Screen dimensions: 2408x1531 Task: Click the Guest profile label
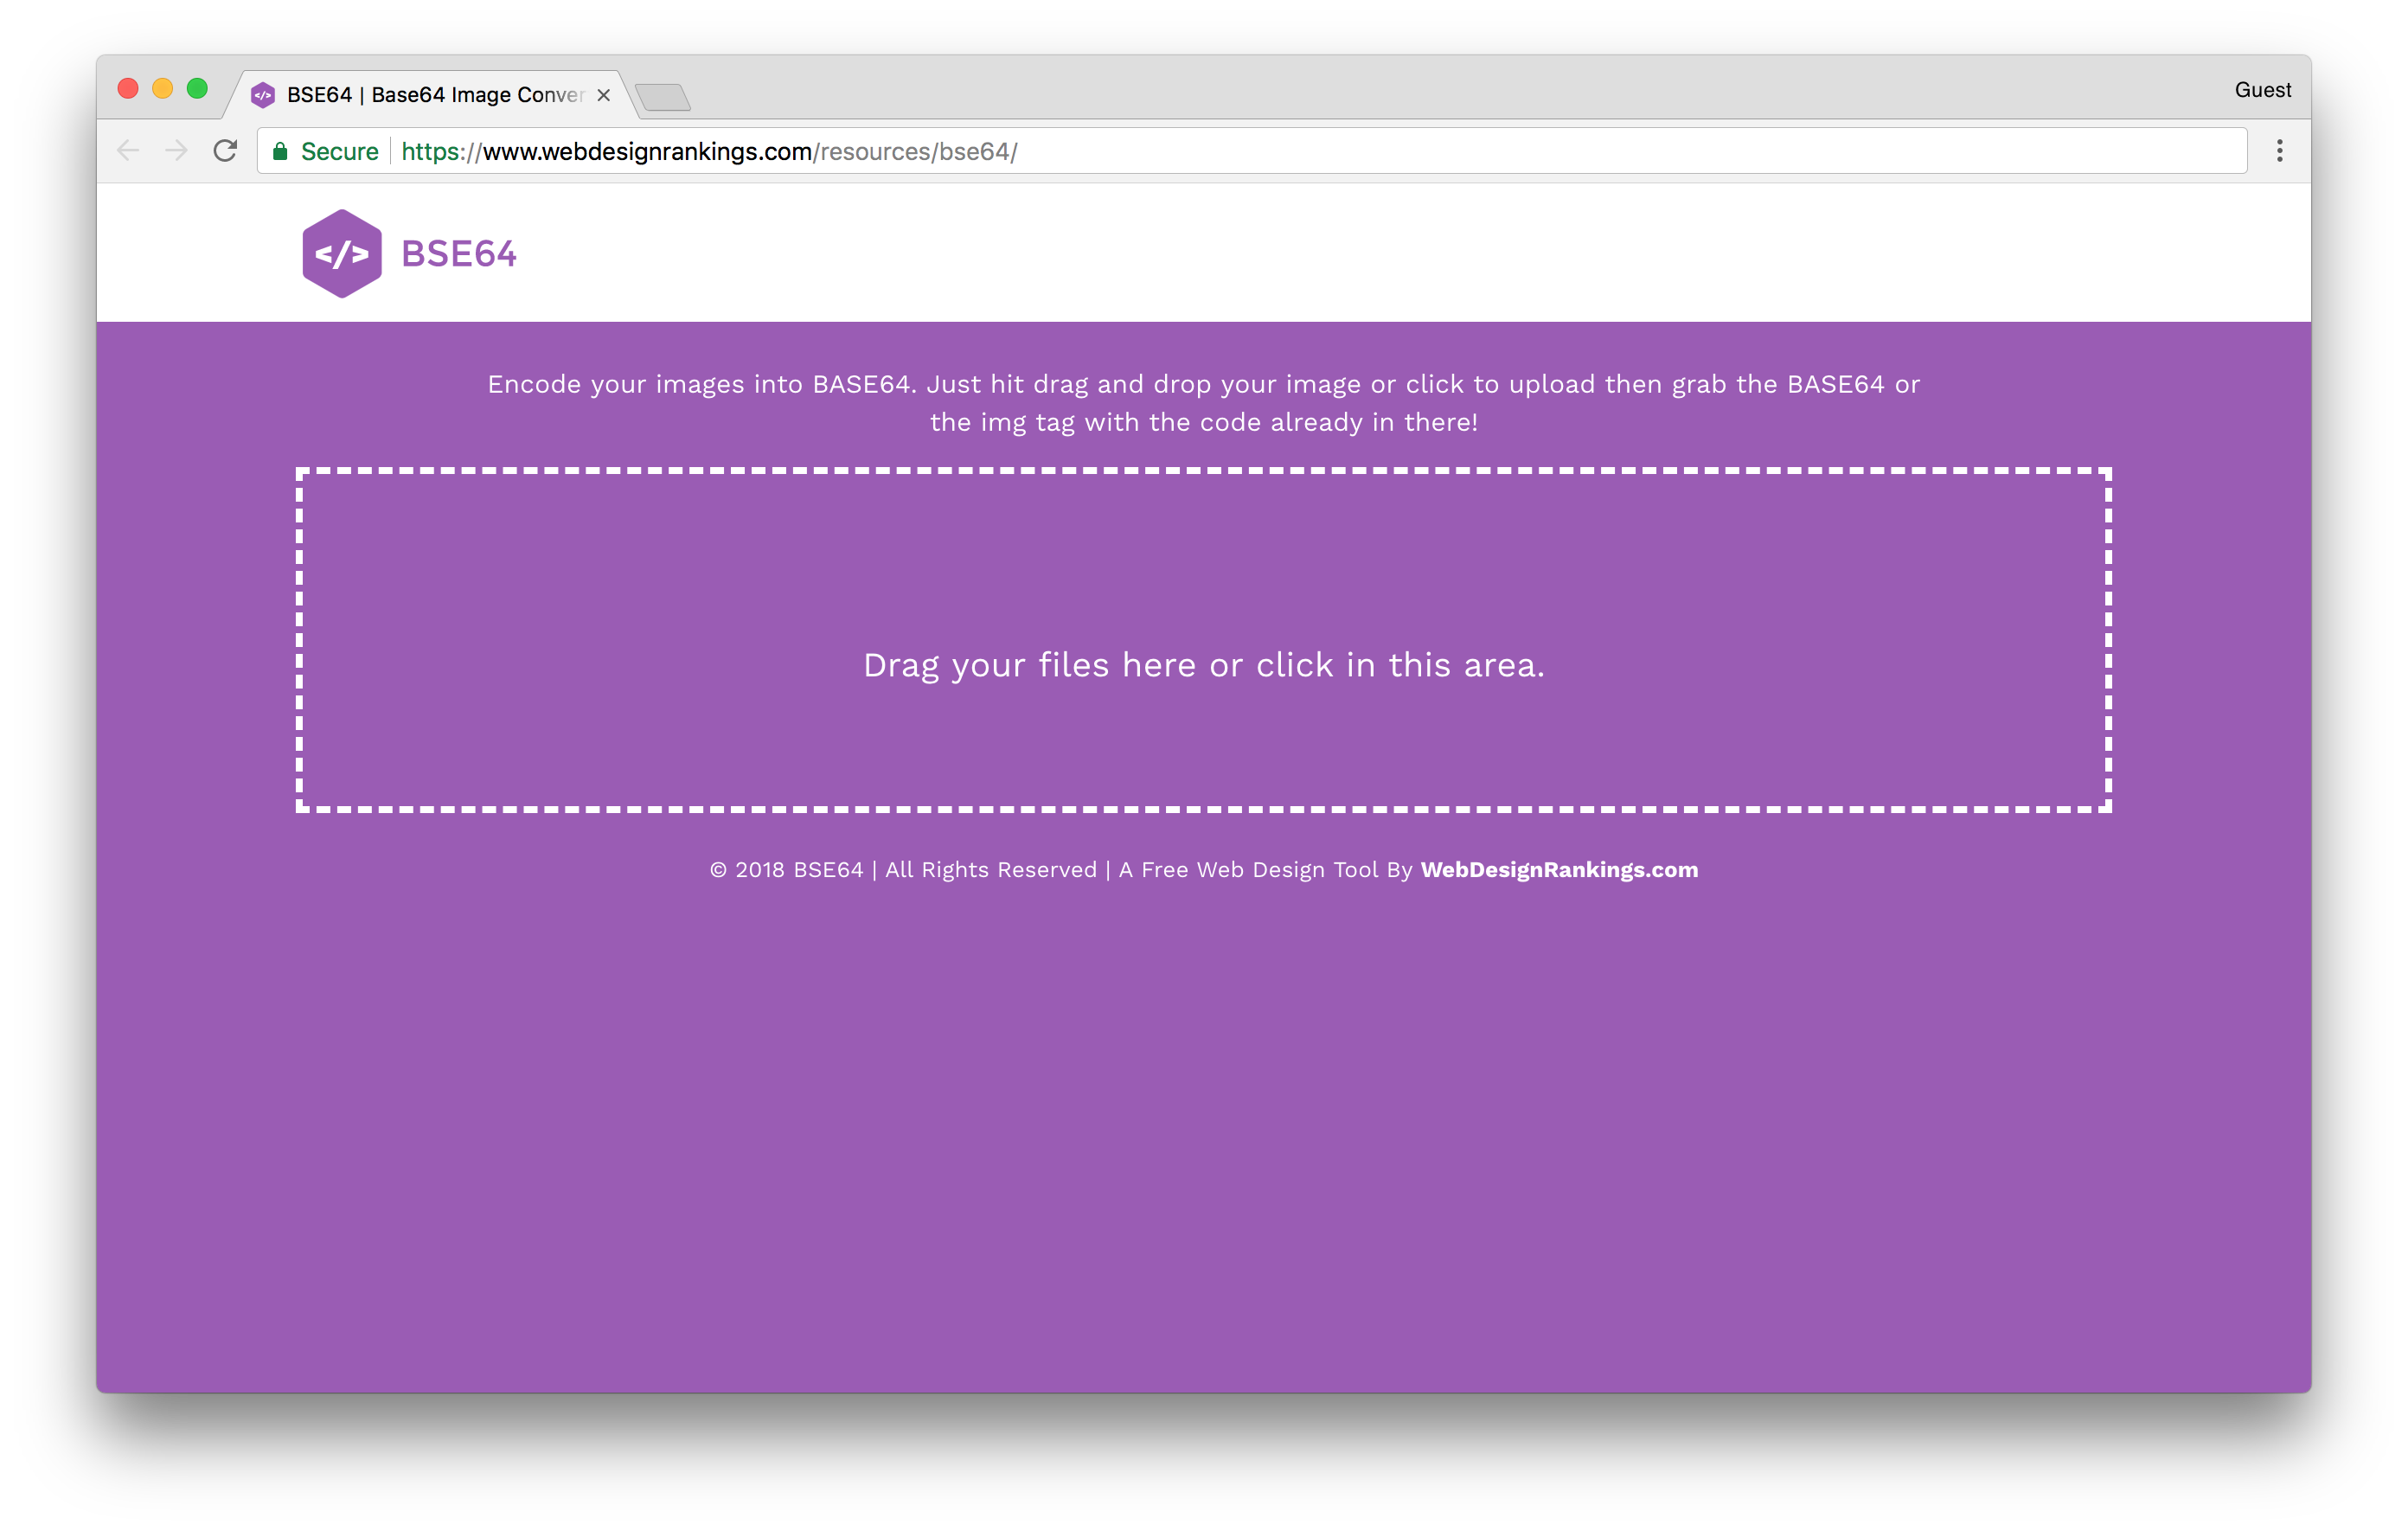pos(2262,90)
